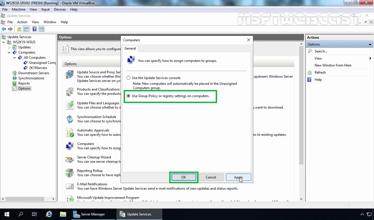Image resolution: width=374 pixels, height=220 pixels.
Task: Click the Reporting Rollup icon
Action: click(69, 173)
